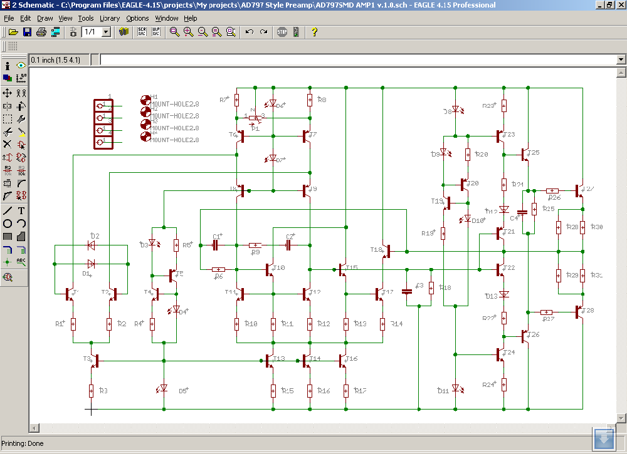Zoom in using the plus magnifier

[x=188, y=32]
